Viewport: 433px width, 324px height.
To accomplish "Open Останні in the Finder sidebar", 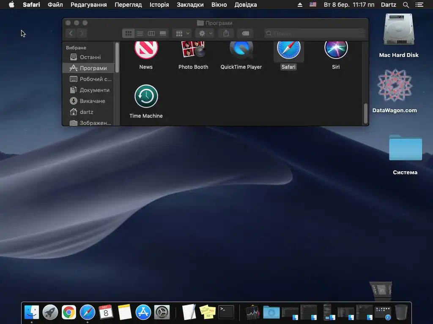I will [88, 57].
